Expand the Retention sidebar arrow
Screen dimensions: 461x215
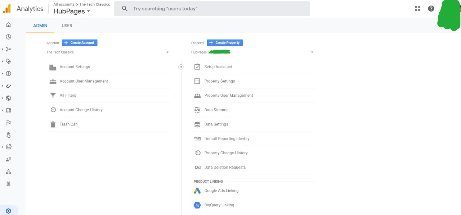(x=3, y=86)
